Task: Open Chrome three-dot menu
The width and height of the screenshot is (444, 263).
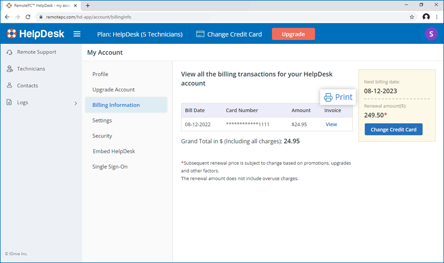Action: pyautogui.click(x=437, y=17)
